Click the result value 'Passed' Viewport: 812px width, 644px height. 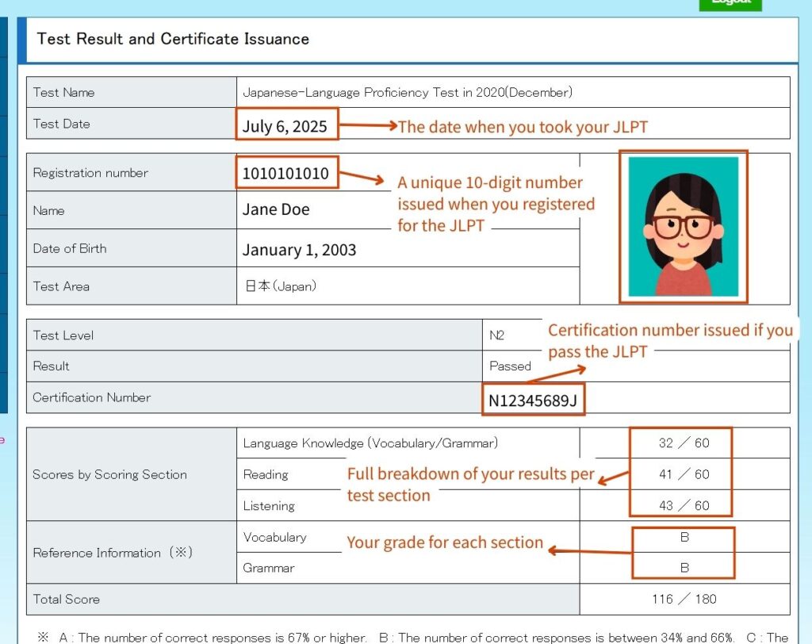pyautogui.click(x=510, y=366)
